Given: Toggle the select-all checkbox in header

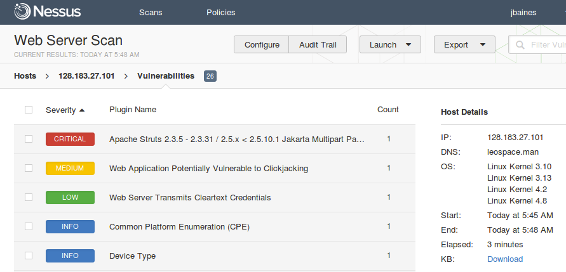Looking at the screenshot, I should pos(29,110).
